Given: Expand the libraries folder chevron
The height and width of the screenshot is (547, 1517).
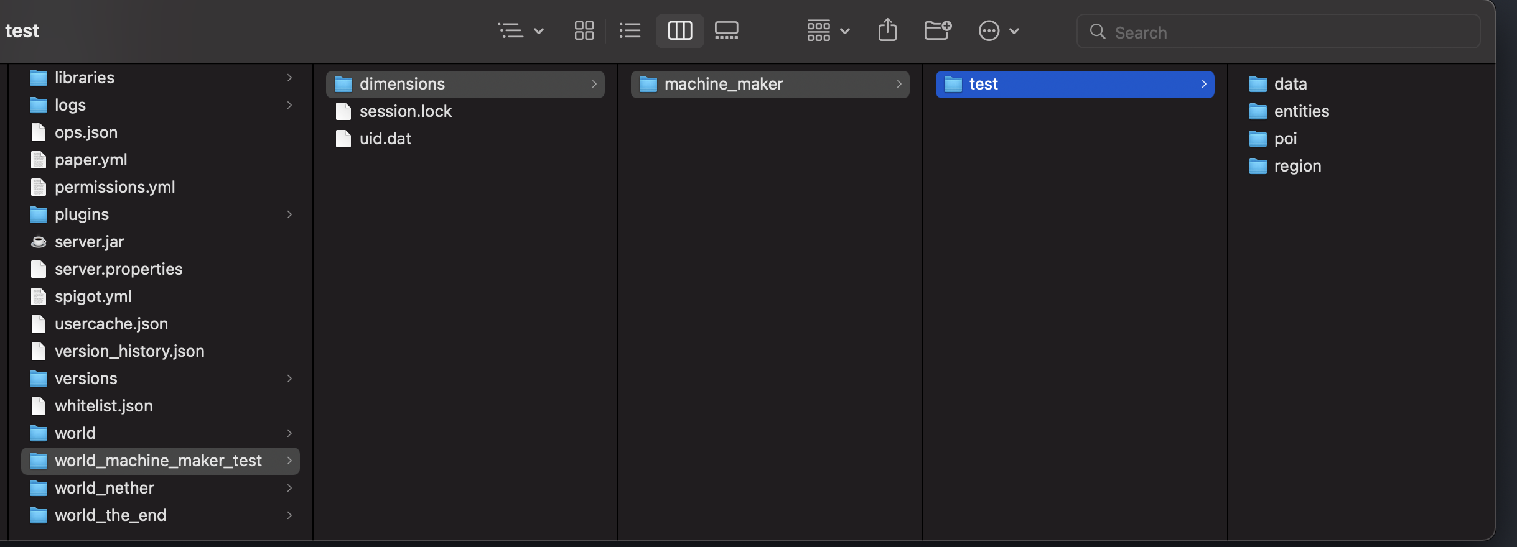Looking at the screenshot, I should click(x=289, y=78).
